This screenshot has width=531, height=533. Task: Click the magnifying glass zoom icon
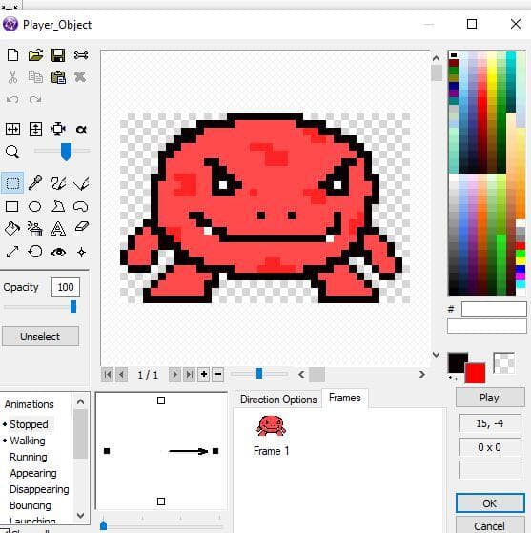(12, 152)
